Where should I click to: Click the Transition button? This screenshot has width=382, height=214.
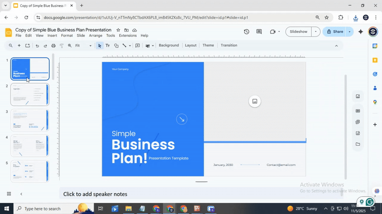point(229,45)
